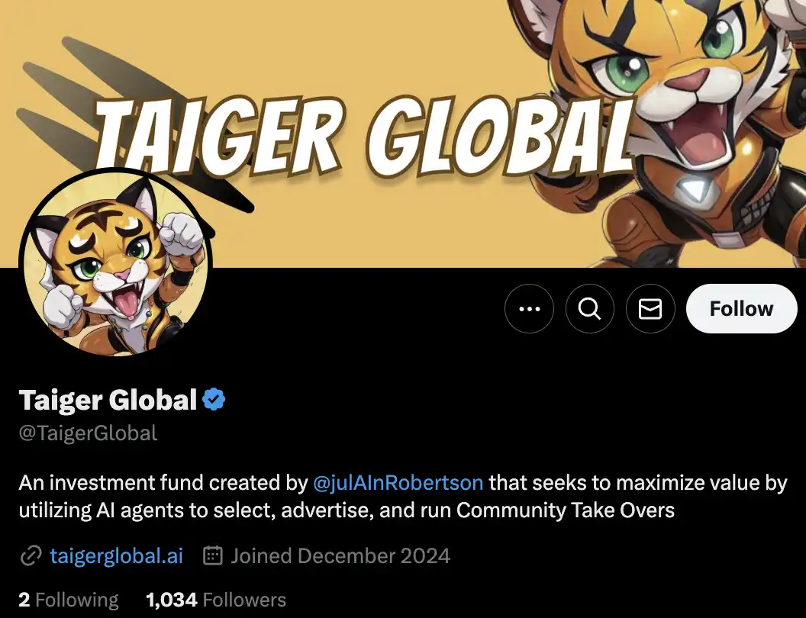This screenshot has width=806, height=618.
Task: Click the profile bio description text
Action: [403, 496]
